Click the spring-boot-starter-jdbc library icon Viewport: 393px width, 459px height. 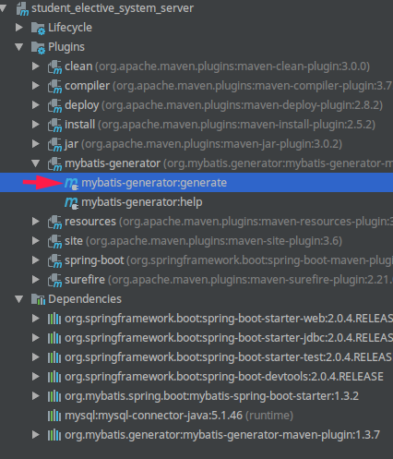[54, 338]
